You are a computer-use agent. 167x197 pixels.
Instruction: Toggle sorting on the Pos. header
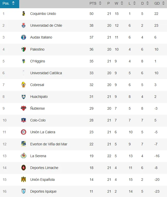pyautogui.click(x=9, y=3)
